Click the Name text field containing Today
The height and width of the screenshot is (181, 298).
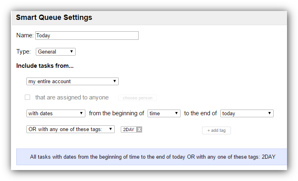(x=87, y=36)
